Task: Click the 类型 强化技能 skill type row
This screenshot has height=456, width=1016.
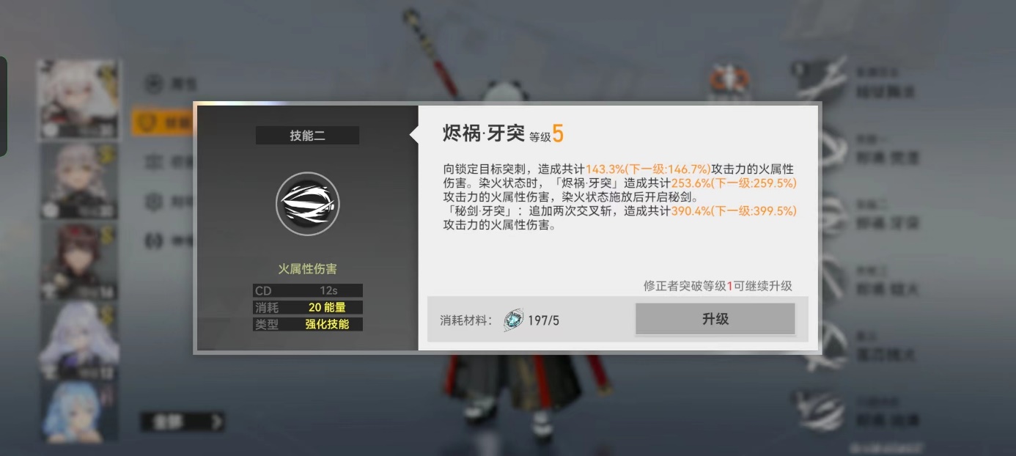Action: 308,324
